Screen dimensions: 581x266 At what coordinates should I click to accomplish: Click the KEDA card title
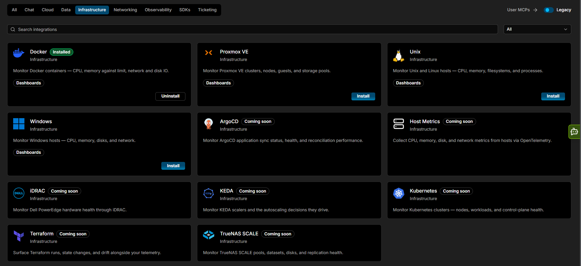[226, 191]
